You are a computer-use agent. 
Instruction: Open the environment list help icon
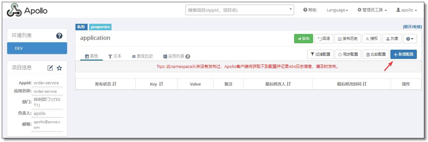[59, 36]
